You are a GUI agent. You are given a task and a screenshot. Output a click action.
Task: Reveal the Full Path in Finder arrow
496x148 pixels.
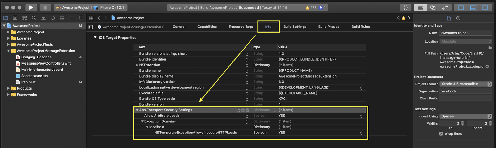(487, 66)
